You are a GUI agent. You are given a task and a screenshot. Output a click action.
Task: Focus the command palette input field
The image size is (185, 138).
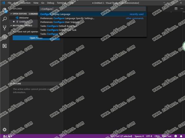coord(92,9)
